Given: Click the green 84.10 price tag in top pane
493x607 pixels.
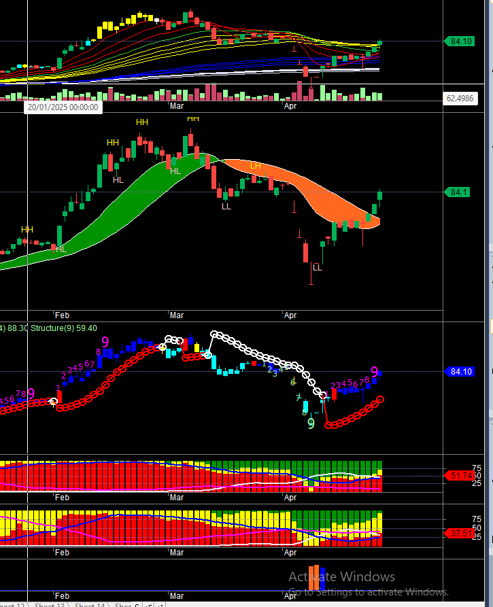Looking at the screenshot, I should point(460,41).
